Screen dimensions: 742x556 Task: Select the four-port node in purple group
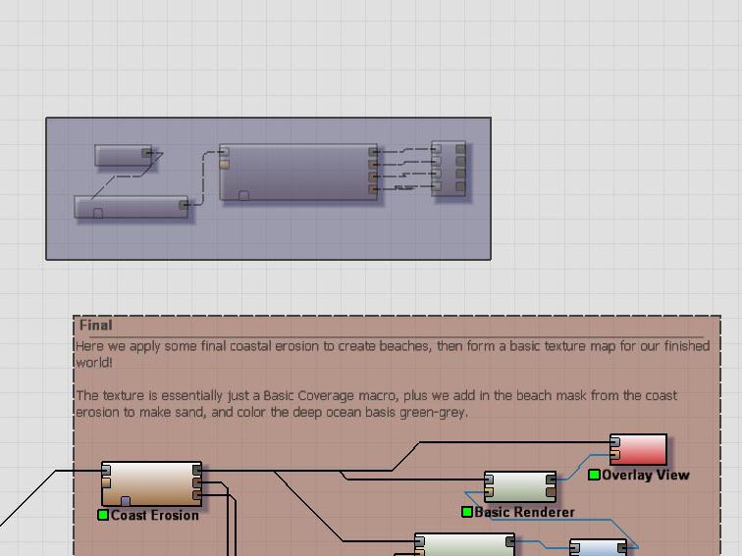pos(449,169)
